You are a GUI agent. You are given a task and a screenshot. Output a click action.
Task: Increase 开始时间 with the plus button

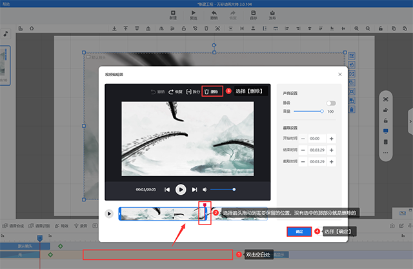tap(332, 138)
